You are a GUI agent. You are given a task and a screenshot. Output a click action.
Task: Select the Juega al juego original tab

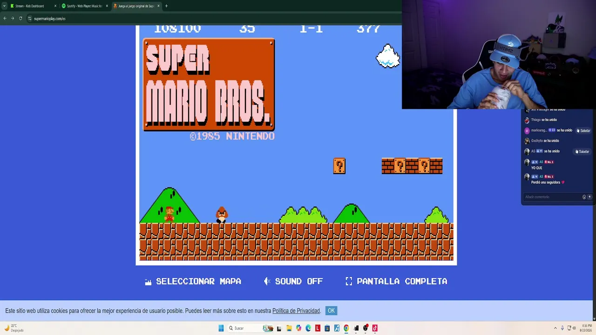pyautogui.click(x=136, y=6)
